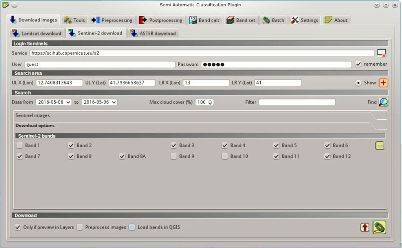Click the LR Y (Lat) input field

(278, 83)
